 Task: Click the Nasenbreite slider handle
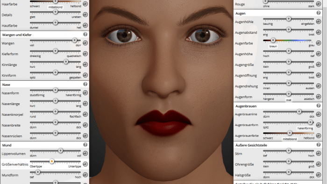coord(55,122)
